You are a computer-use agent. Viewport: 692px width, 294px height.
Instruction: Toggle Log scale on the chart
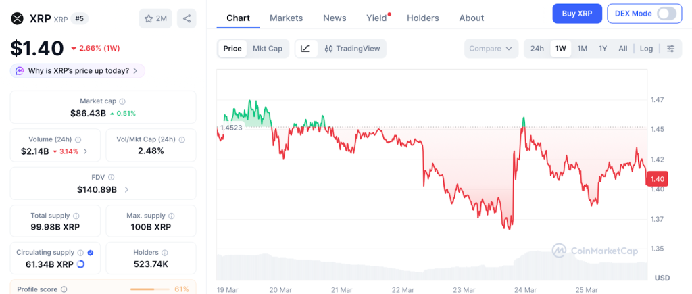[646, 49]
